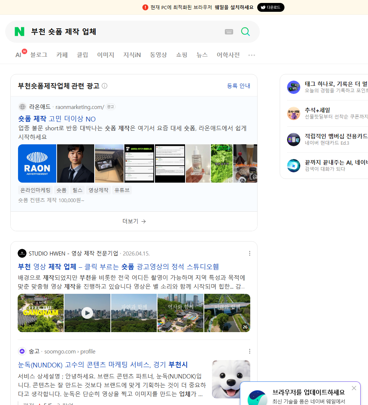Open the 적립적인 멤버십 전용카드 promo
Image resolution: width=368 pixels, height=405 pixels.
coord(336,136)
